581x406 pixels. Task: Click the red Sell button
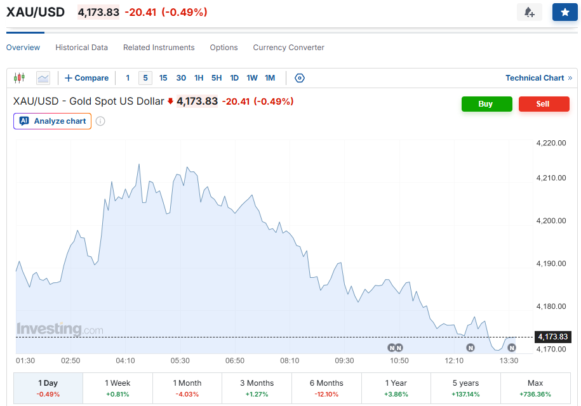point(544,104)
